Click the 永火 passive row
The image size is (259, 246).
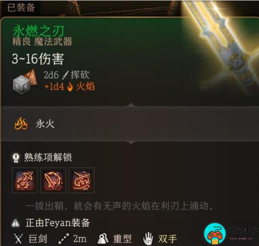tap(130, 124)
